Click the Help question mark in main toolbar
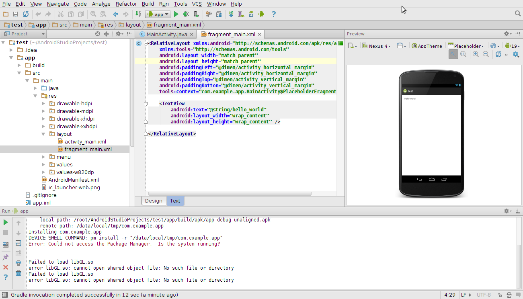Image resolution: width=523 pixels, height=299 pixels. (x=274, y=14)
